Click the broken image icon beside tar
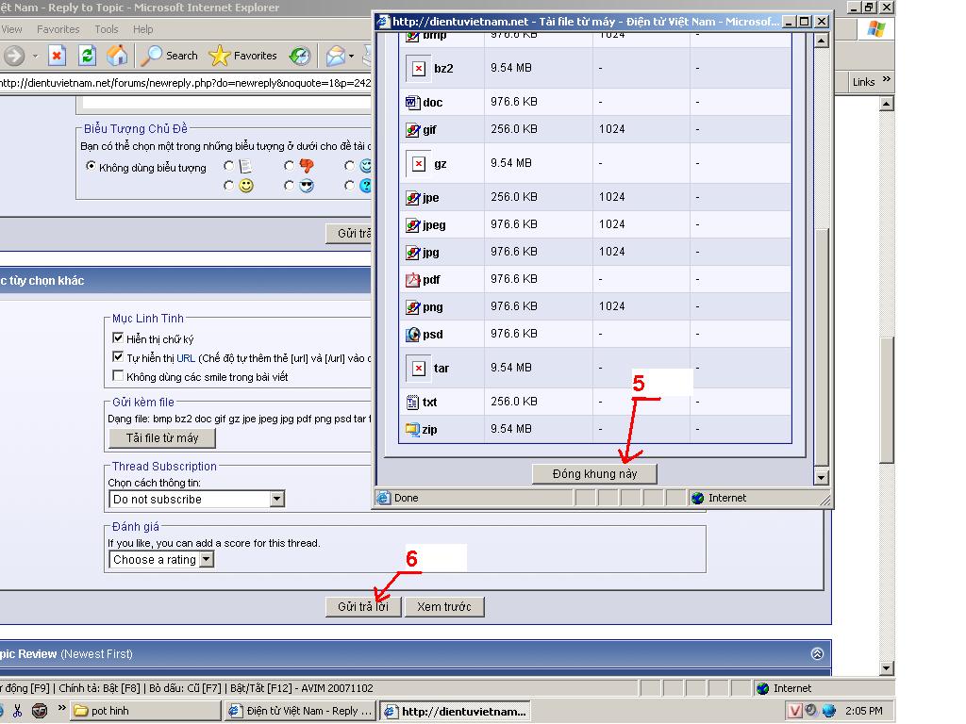This screenshot has height=724, width=966. (x=418, y=369)
